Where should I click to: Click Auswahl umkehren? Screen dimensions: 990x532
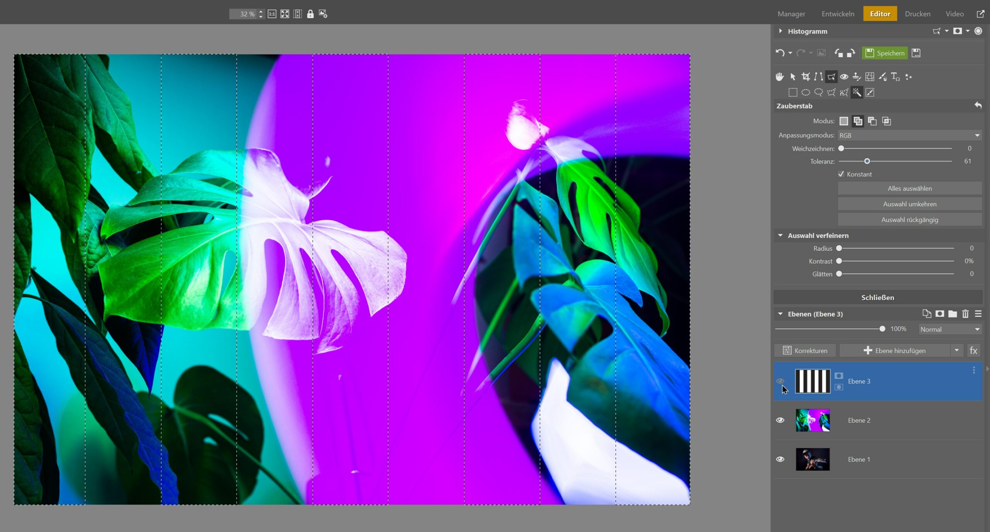[910, 204]
